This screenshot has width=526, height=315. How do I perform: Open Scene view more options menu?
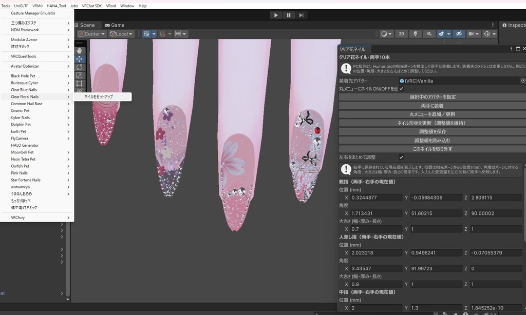click(x=493, y=25)
